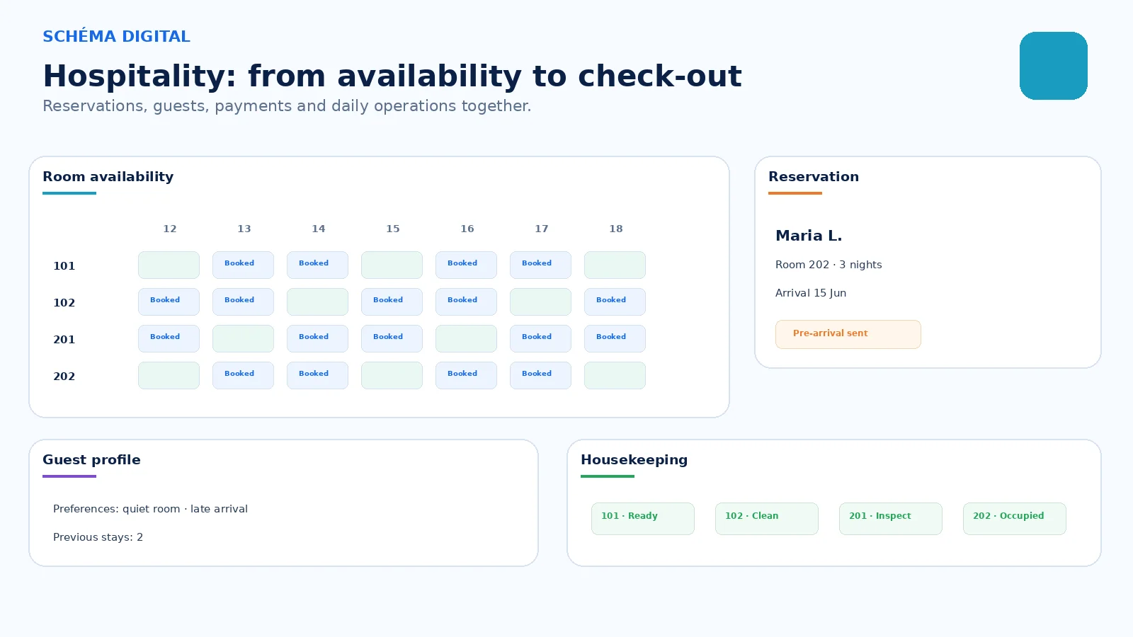This screenshot has width=1133, height=637.
Task: Open the Booked cell for room 102 on 12
Action: [x=169, y=302]
